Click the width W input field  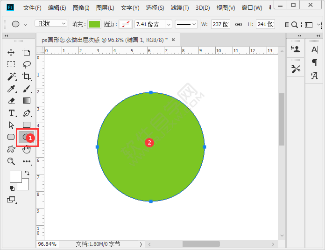coord(220,24)
